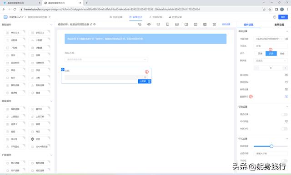This screenshot has width=291, height=175.
Task: Set field status to 只读 read-only
Action: [x=271, y=54]
